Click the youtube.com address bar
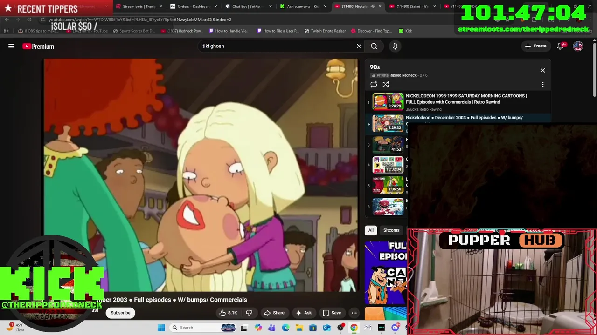 [x=140, y=20]
